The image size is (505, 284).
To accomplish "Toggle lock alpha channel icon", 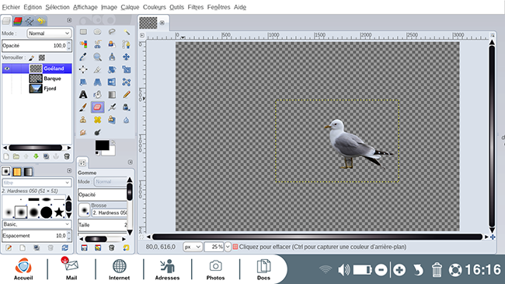I will point(42,58).
